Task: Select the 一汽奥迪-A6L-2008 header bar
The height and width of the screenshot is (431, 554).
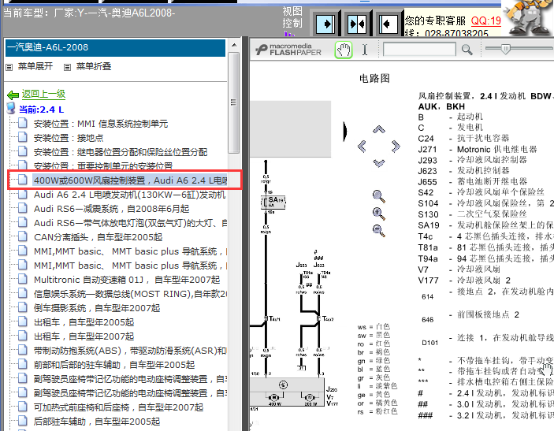Action: click(115, 48)
